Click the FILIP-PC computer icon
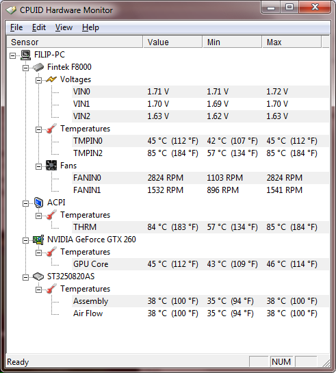 pyautogui.click(x=25, y=55)
